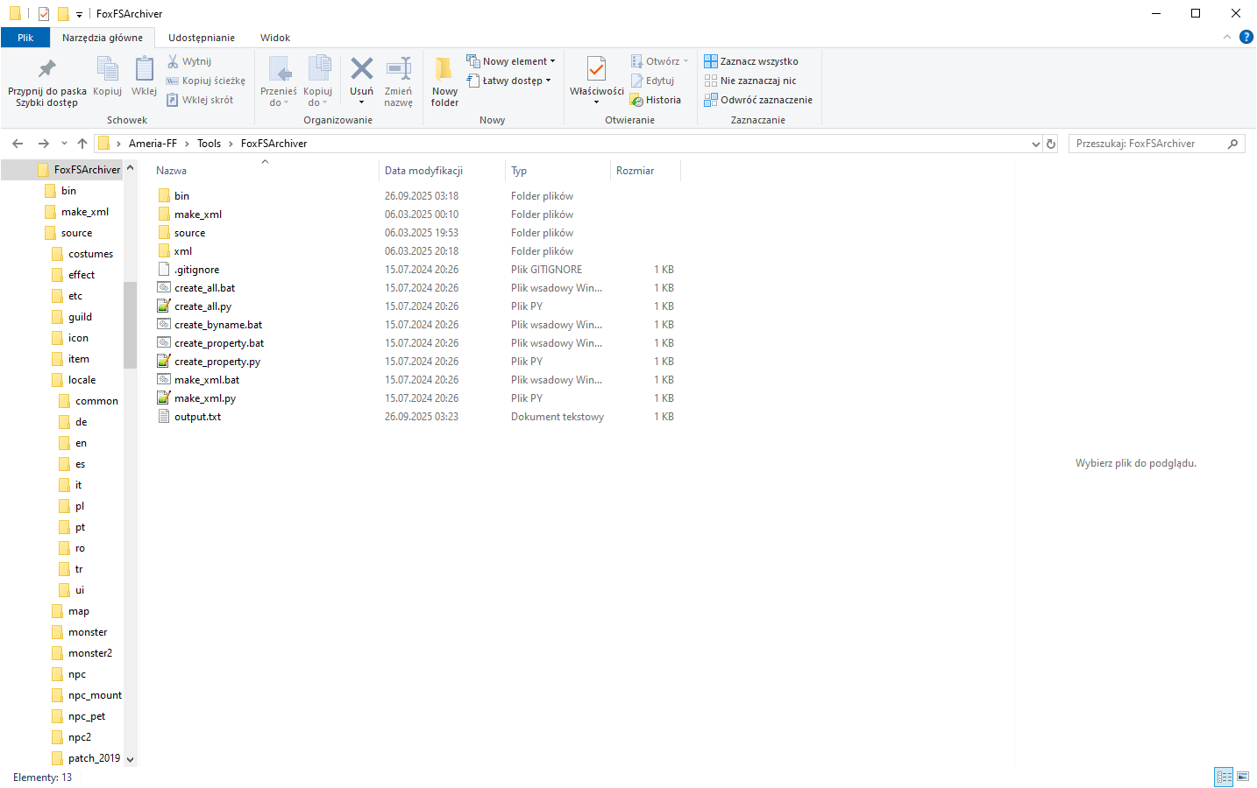Open address bar history dropdown arrow

(x=1035, y=144)
